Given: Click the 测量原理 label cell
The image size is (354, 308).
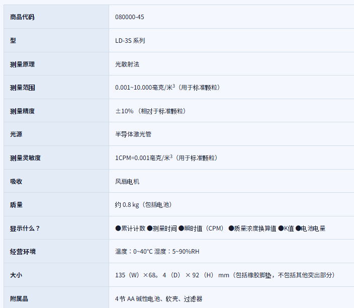Looking at the screenshot, I should (x=22, y=64).
